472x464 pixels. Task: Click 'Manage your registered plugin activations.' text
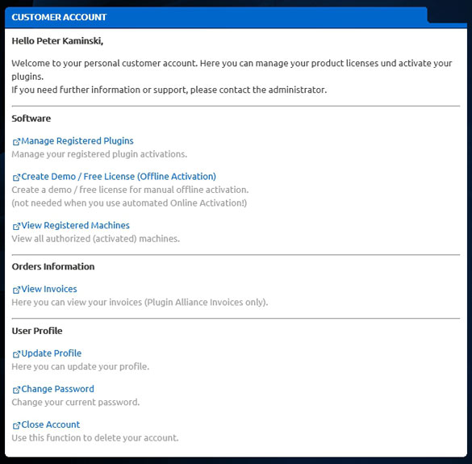[x=99, y=154]
